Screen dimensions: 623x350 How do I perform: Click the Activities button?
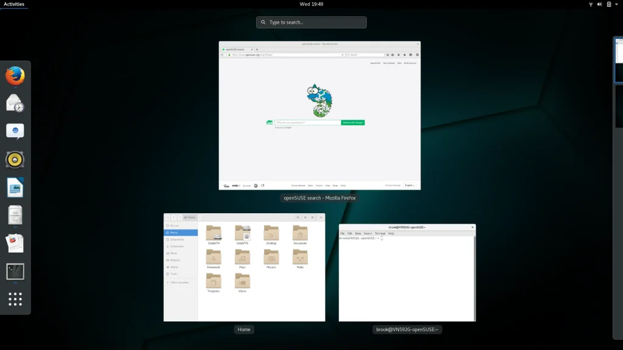(14, 4)
